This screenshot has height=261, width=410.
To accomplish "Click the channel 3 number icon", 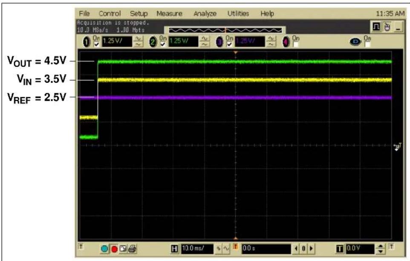I will [x=219, y=42].
